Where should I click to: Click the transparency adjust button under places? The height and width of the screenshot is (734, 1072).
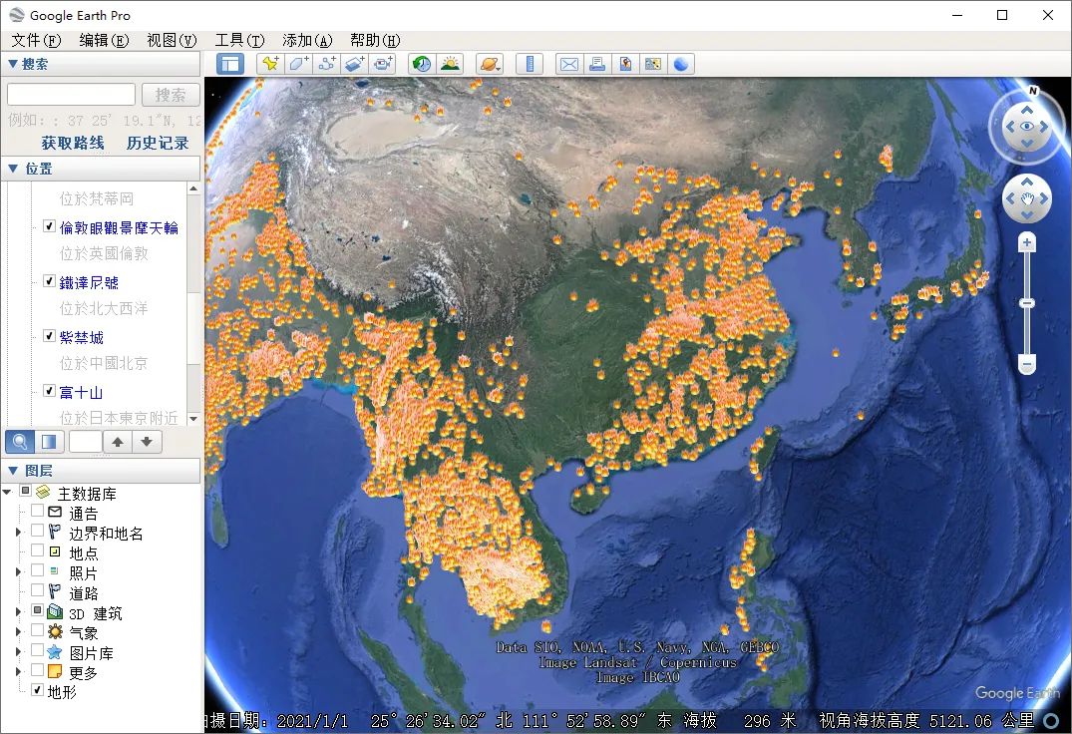tap(49, 442)
